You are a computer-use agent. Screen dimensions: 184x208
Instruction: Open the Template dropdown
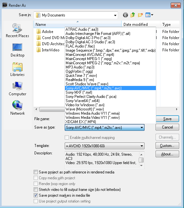click(142, 146)
